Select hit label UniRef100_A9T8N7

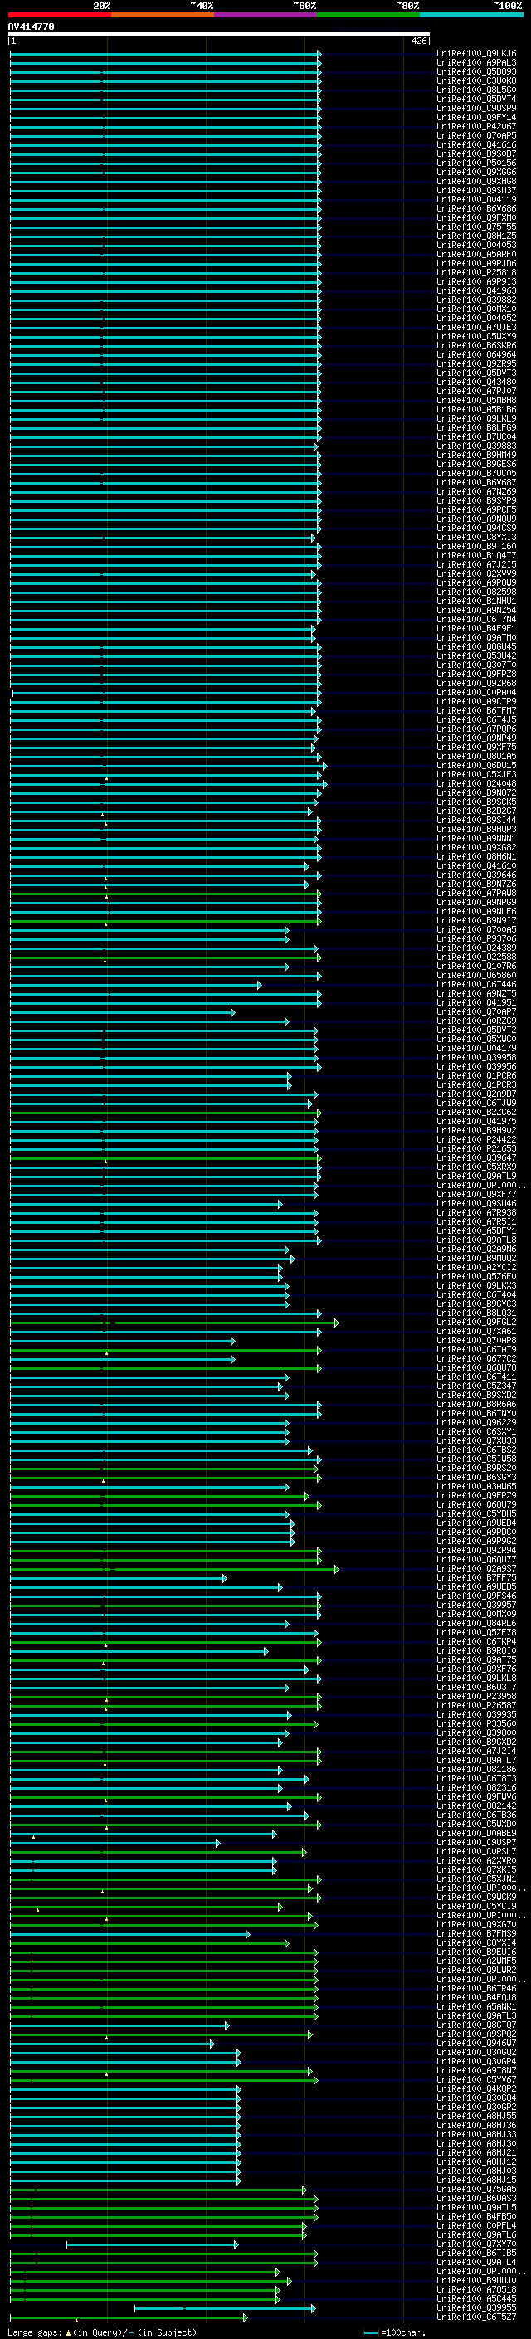(476, 2070)
